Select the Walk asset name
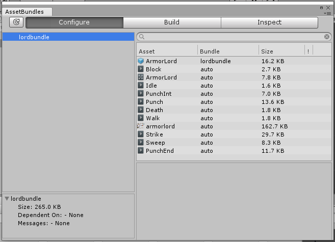The image size is (335, 242). click(x=153, y=118)
